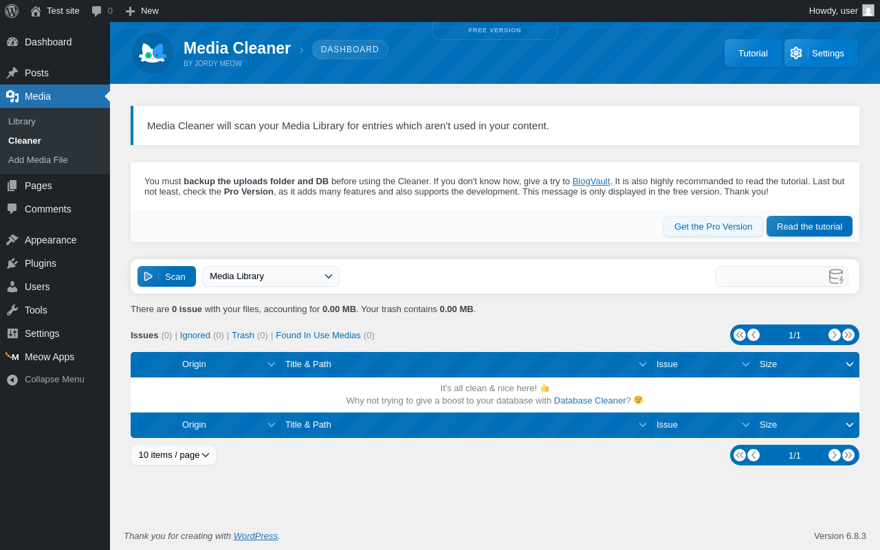Click the Version 6.8.3 footer text
Screen dimensions: 880x550
coord(840,536)
